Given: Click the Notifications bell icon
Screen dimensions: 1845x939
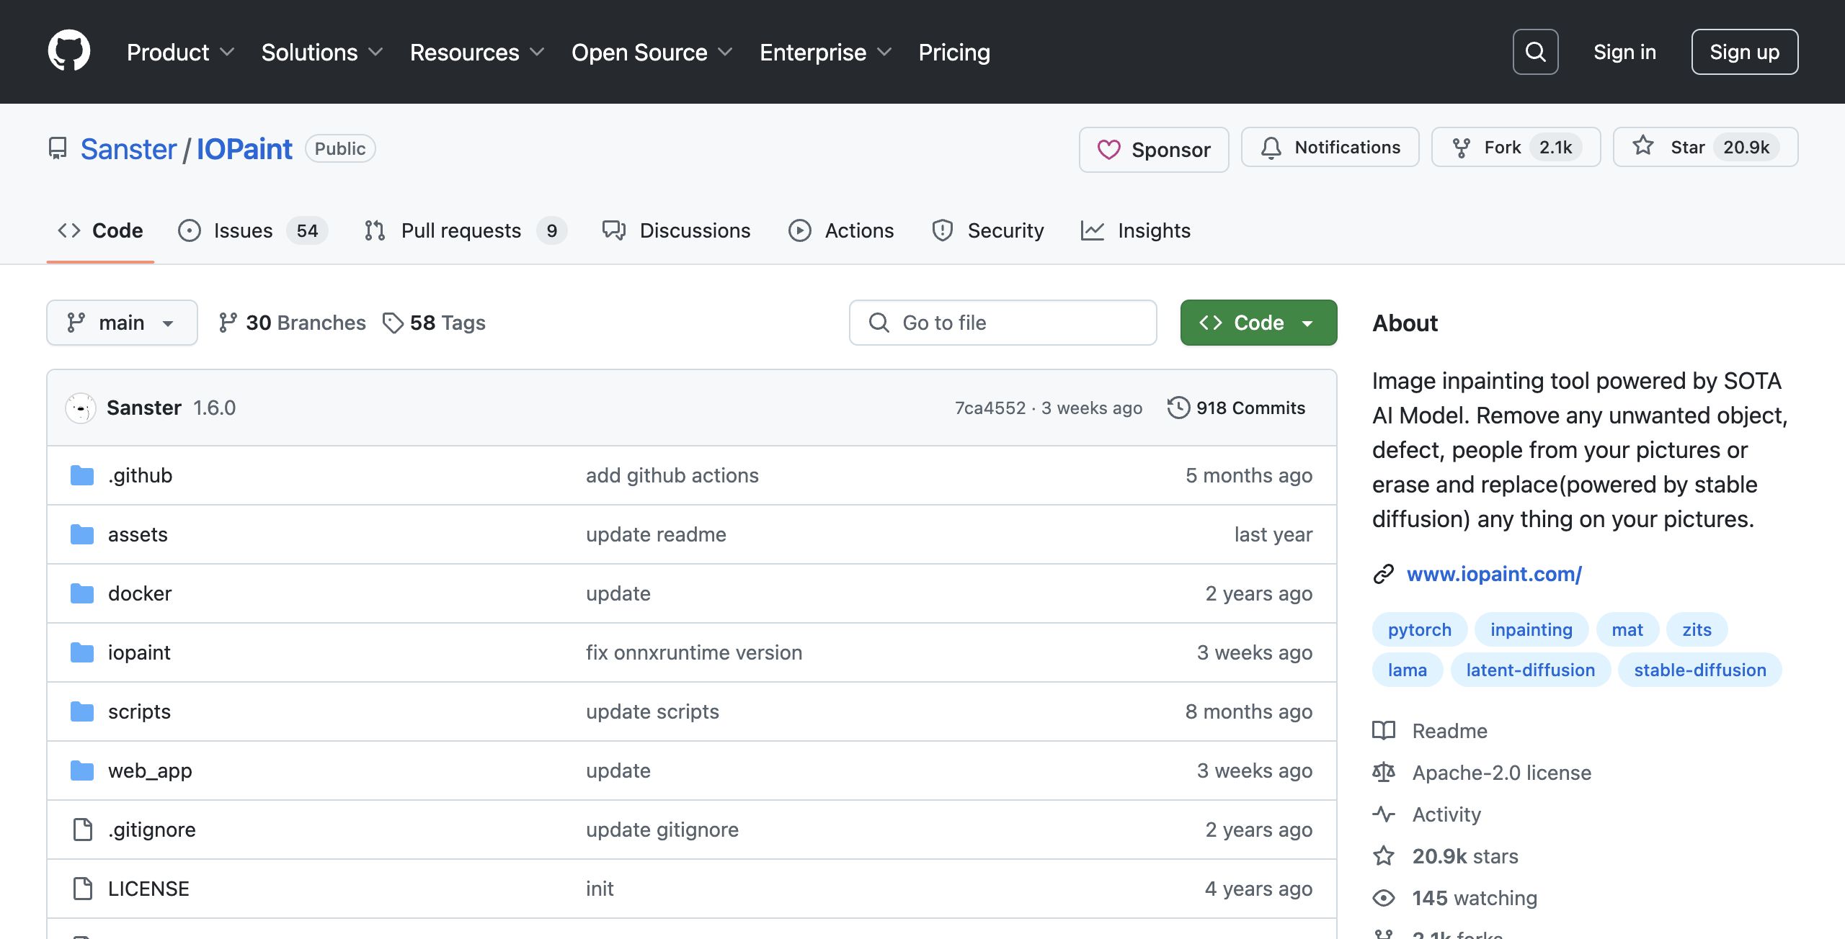Looking at the screenshot, I should tap(1271, 148).
